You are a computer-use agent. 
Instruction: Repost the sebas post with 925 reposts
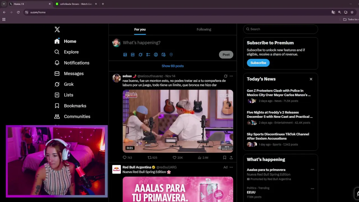click(x=152, y=158)
